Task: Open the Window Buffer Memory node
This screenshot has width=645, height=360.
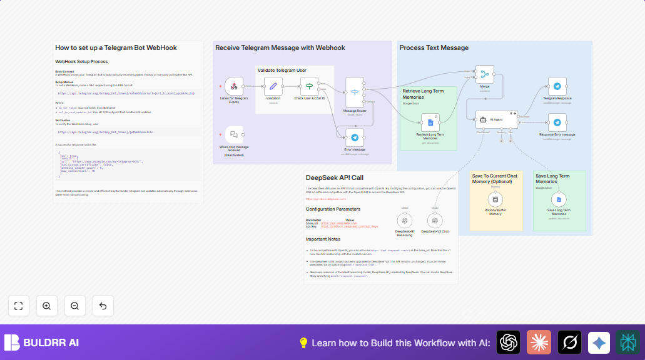Action: [x=495, y=200]
